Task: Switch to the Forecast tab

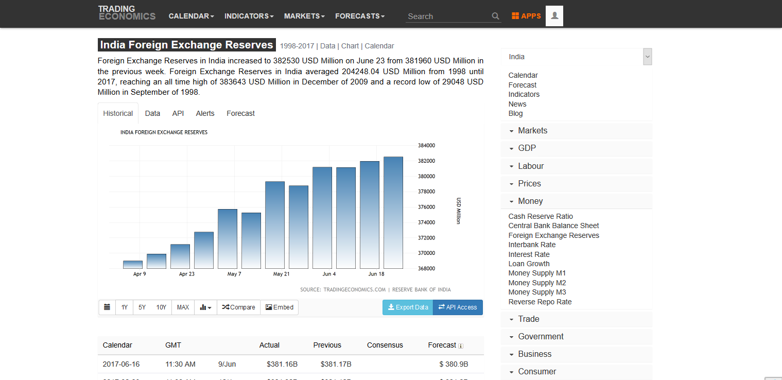Action: [240, 113]
